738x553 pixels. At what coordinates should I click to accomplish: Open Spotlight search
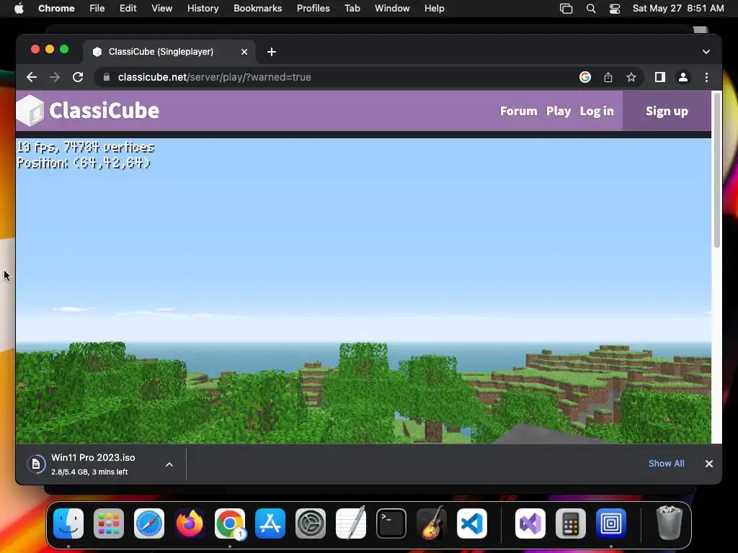591,9
